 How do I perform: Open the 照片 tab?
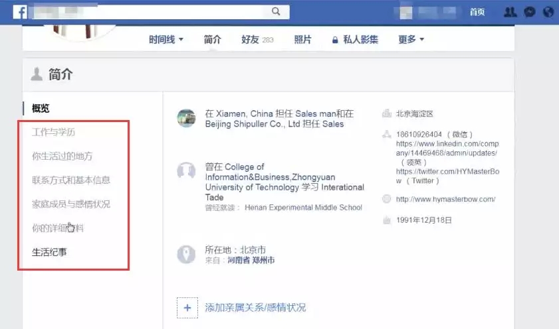click(x=302, y=40)
